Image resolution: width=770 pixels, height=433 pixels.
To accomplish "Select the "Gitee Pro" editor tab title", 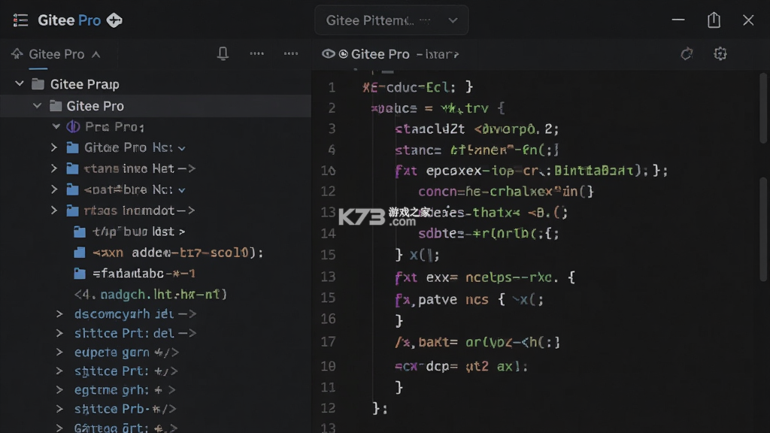I will click(380, 54).
